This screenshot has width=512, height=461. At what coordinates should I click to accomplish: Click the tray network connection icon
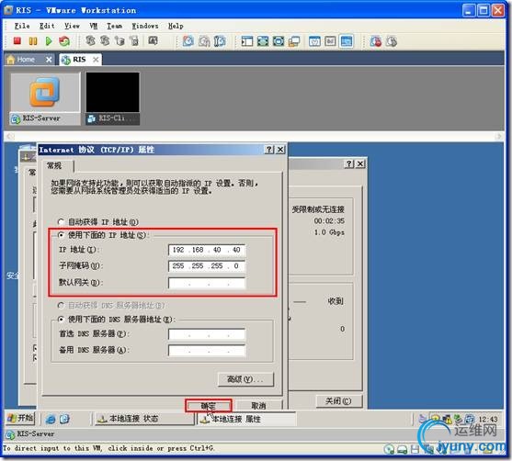pos(447,419)
